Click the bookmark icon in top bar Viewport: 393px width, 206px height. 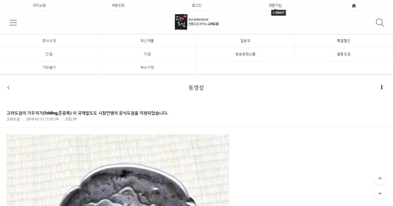(354, 6)
